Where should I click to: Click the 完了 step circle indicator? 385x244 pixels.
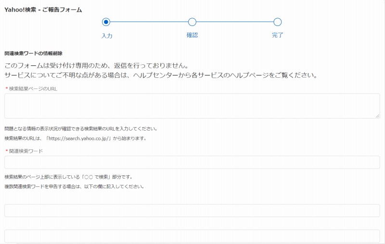278,22
